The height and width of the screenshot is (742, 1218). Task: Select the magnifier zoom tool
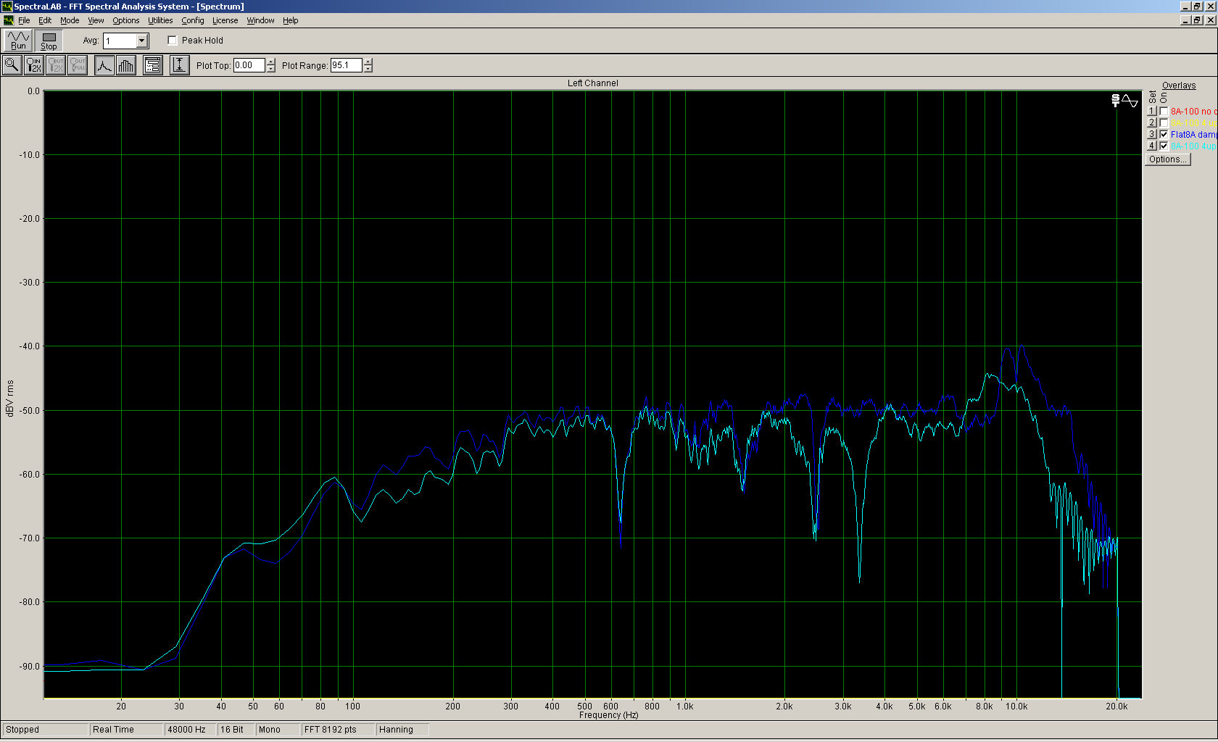(x=12, y=65)
